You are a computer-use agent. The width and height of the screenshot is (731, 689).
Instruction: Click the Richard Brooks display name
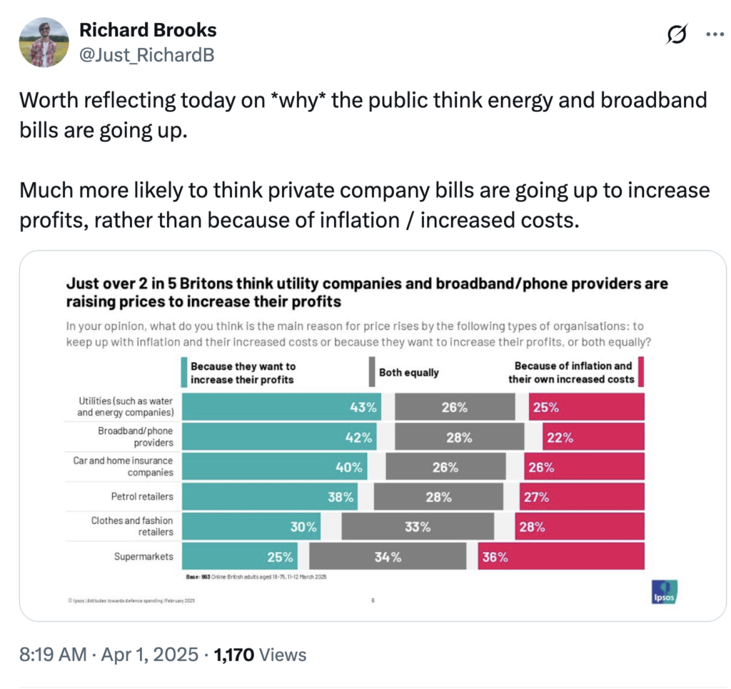pos(148,30)
